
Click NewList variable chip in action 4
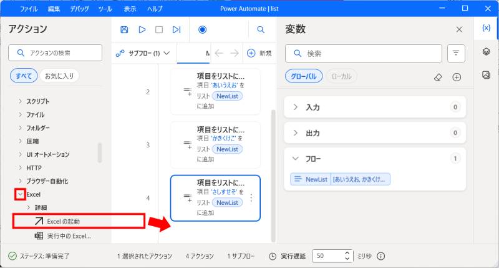[x=227, y=202]
